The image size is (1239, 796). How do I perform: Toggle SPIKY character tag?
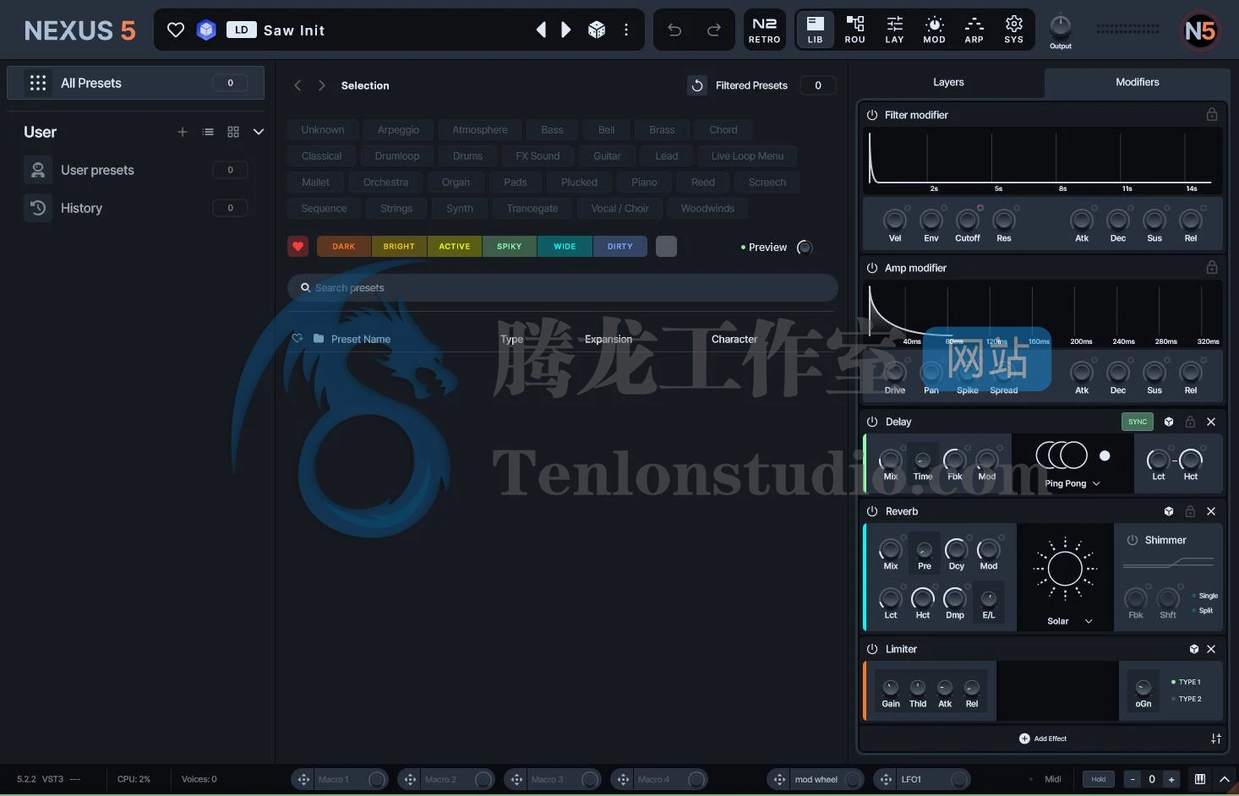pos(509,247)
